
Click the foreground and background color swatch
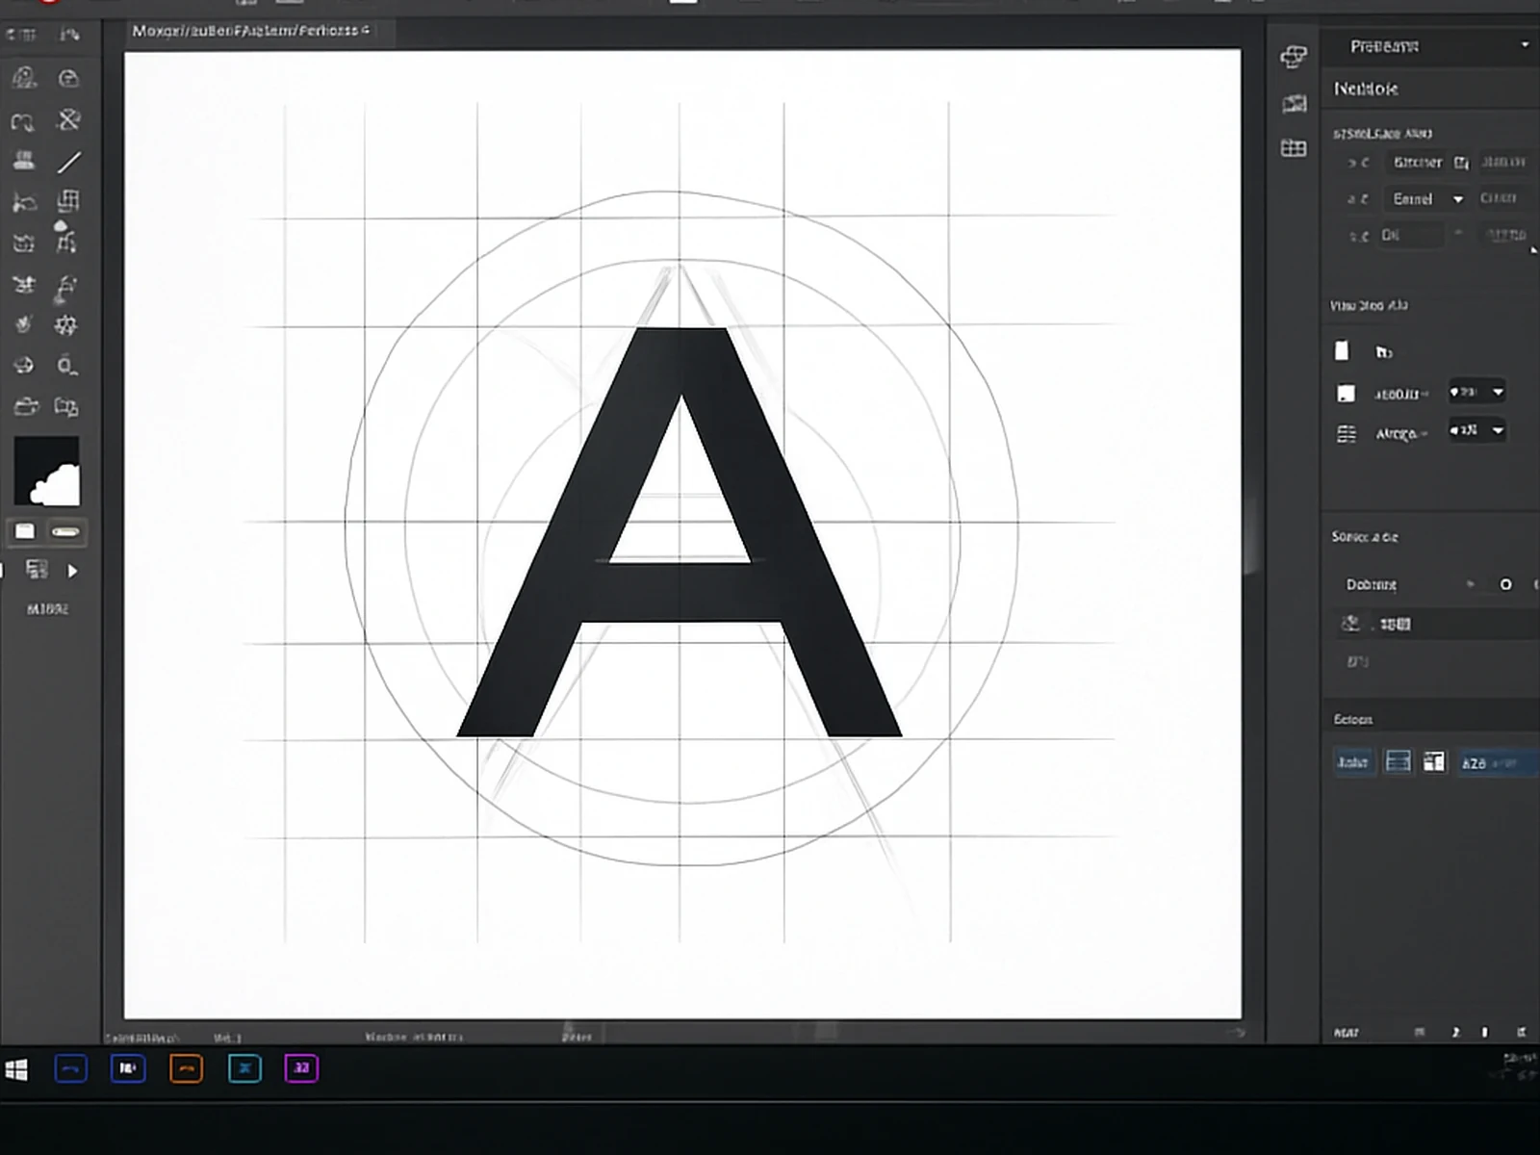(47, 472)
